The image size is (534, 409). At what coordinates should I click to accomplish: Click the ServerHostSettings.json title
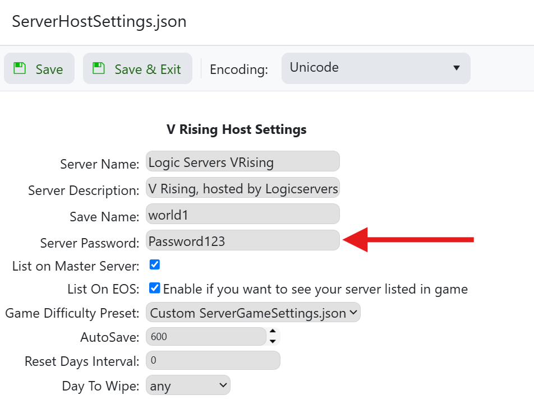(99, 22)
